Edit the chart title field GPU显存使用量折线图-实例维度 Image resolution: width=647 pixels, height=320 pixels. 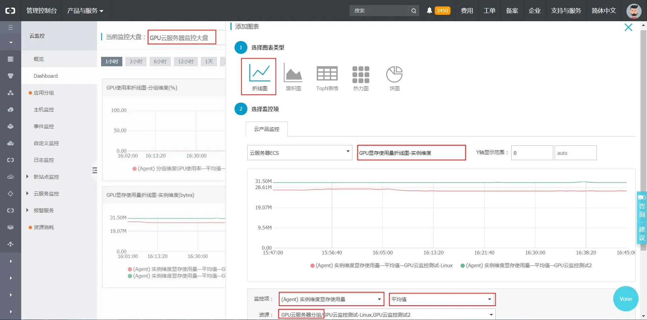(411, 153)
